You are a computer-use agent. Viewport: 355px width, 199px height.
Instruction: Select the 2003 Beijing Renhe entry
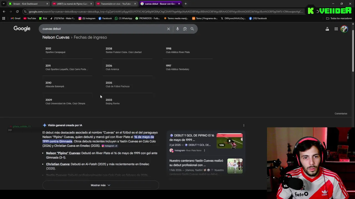(127, 101)
